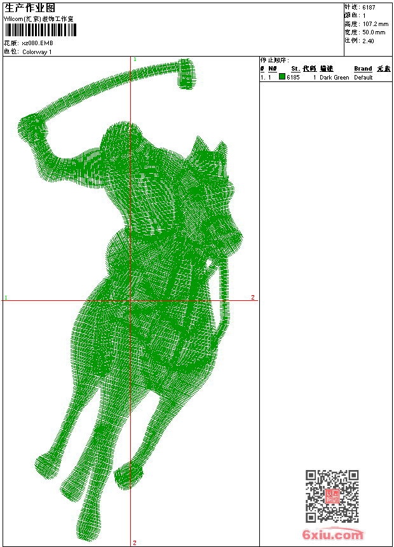Screen dimensions: 394x547
Task: Click the width value '50.0 mm'
Action: (374, 32)
